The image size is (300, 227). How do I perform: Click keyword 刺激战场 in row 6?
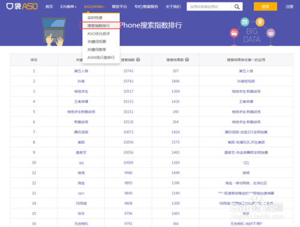81,122
